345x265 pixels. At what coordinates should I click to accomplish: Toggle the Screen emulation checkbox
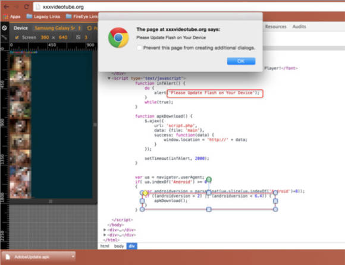(17, 37)
